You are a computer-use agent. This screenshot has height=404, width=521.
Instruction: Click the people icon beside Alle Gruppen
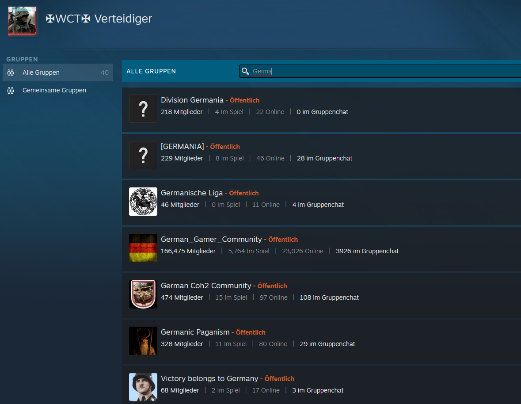(11, 72)
